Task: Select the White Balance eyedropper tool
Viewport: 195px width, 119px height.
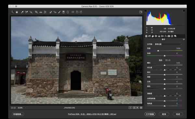Action: 22,12
